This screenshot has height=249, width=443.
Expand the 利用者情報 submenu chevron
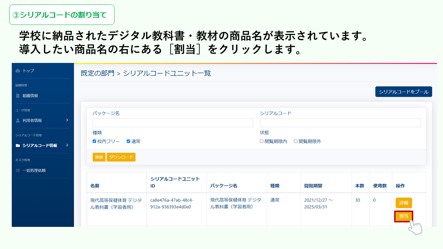point(67,120)
